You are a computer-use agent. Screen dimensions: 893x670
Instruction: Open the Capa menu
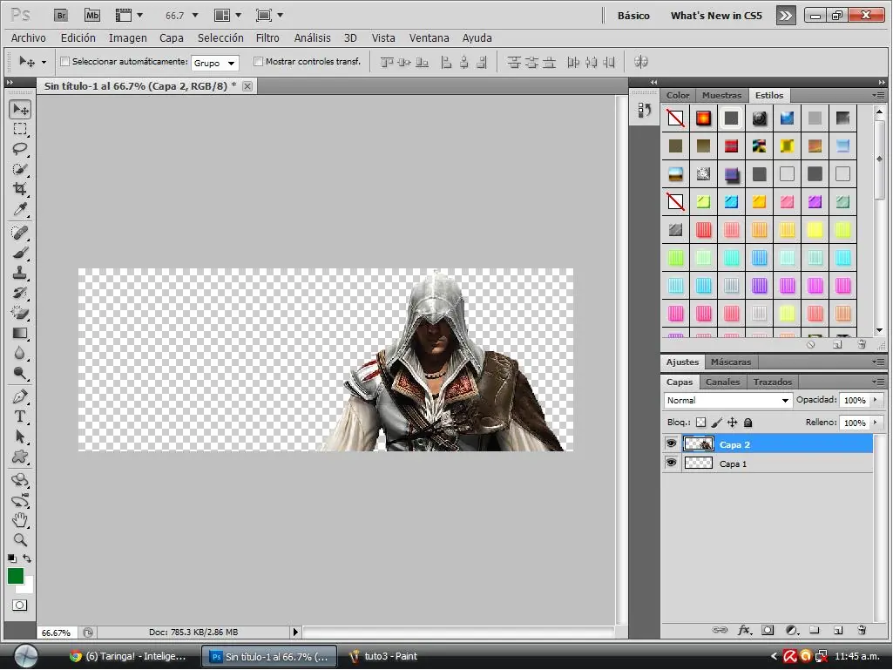[172, 38]
